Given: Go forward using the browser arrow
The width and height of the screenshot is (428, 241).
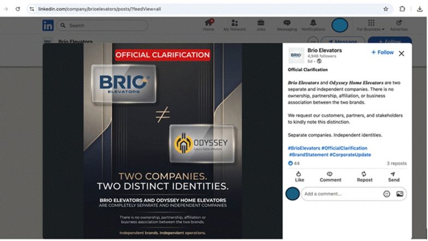Looking at the screenshot, I should click(6, 9).
